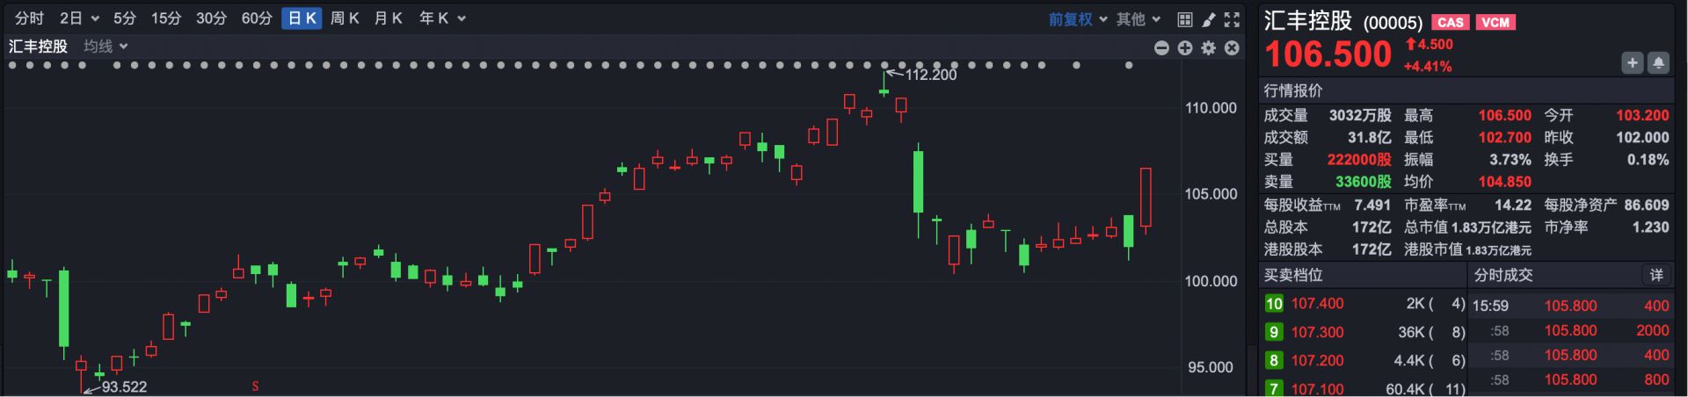The width and height of the screenshot is (1688, 397).
Task: Expand the chart to fullscreen
Action: click(x=1232, y=18)
